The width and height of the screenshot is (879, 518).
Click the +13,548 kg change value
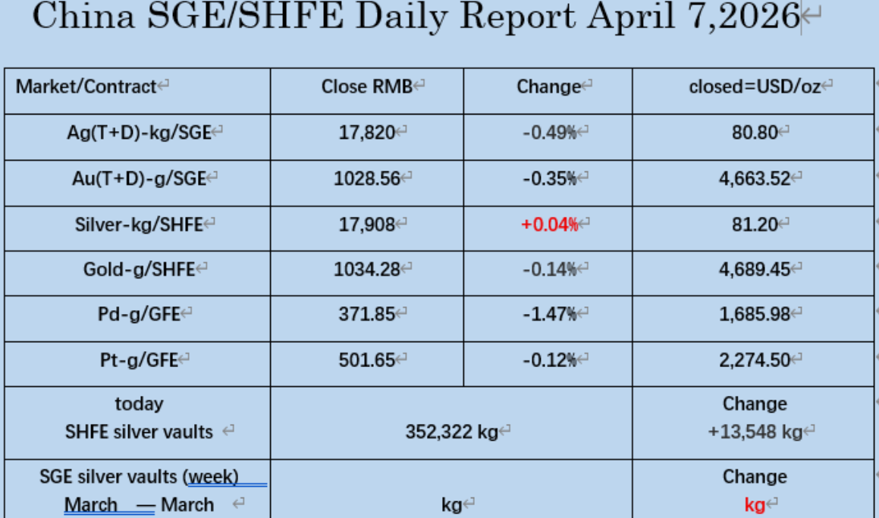pyautogui.click(x=755, y=432)
